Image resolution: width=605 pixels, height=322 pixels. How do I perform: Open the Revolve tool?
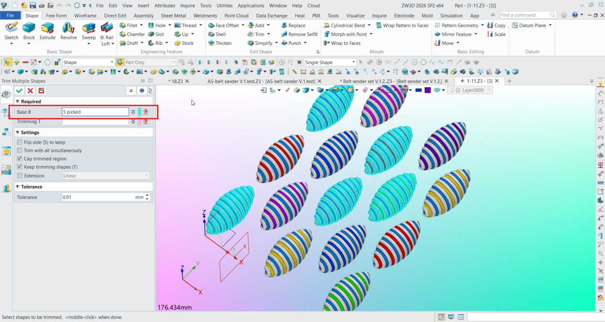[x=69, y=31]
